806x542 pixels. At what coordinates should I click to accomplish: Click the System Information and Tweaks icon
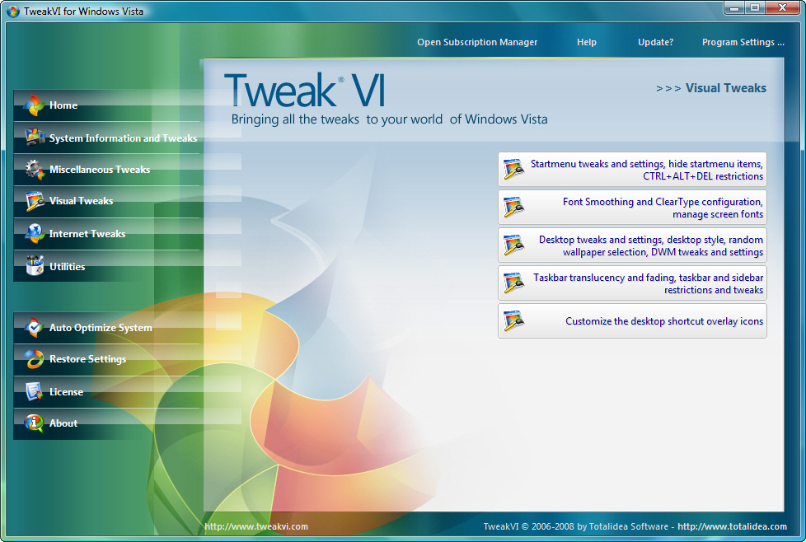click(x=35, y=138)
